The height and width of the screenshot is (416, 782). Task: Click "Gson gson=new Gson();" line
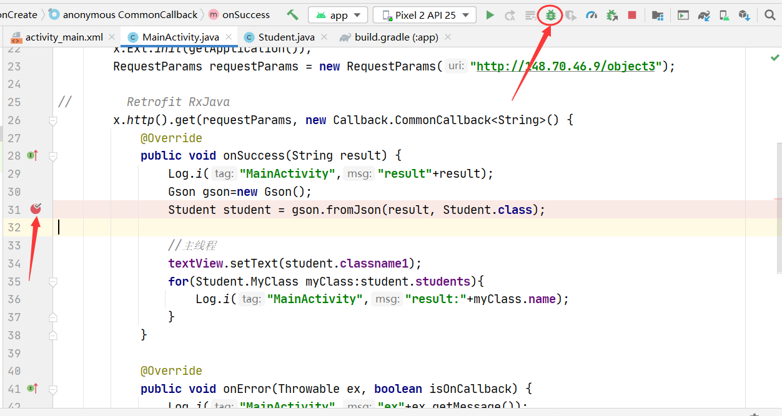[x=240, y=191]
